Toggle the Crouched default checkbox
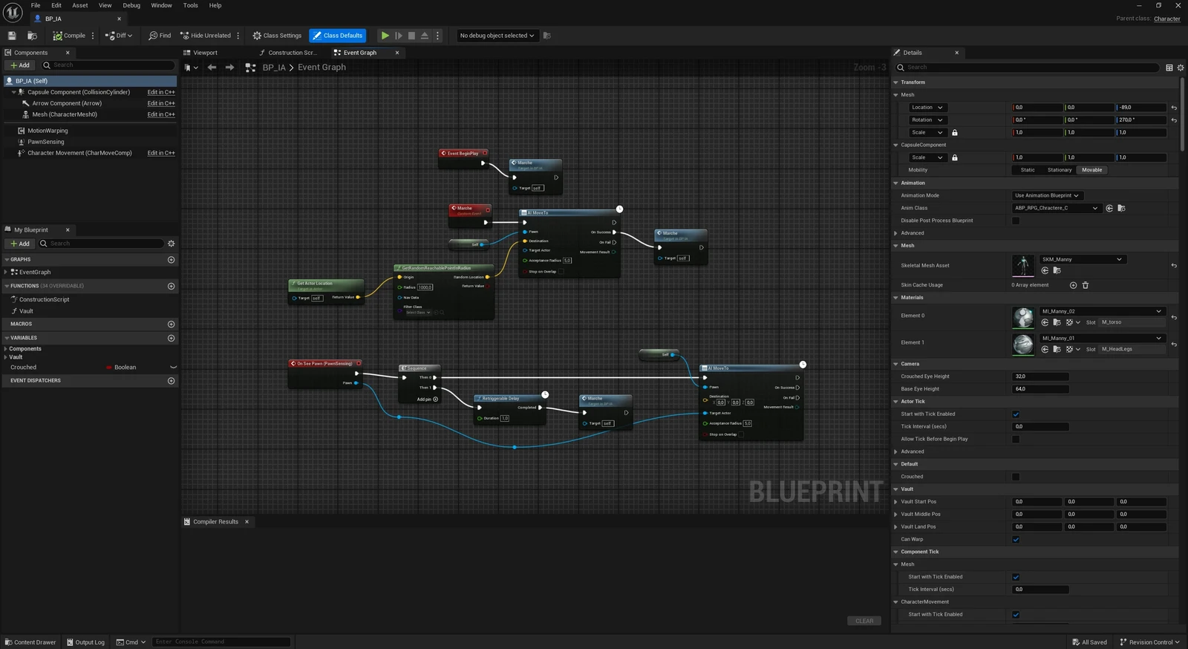This screenshot has width=1188, height=649. [x=1016, y=477]
